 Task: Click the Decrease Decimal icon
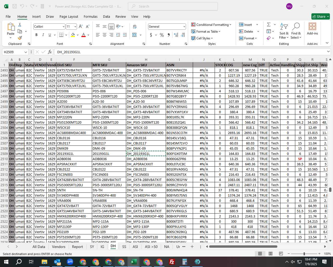pos(183,35)
